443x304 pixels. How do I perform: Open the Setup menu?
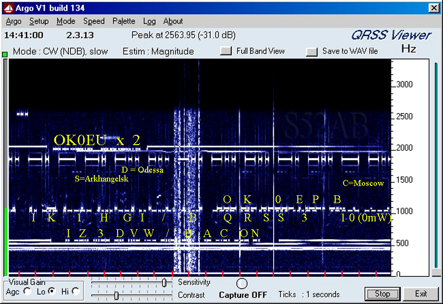39,21
